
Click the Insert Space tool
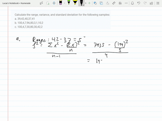[54, 3]
